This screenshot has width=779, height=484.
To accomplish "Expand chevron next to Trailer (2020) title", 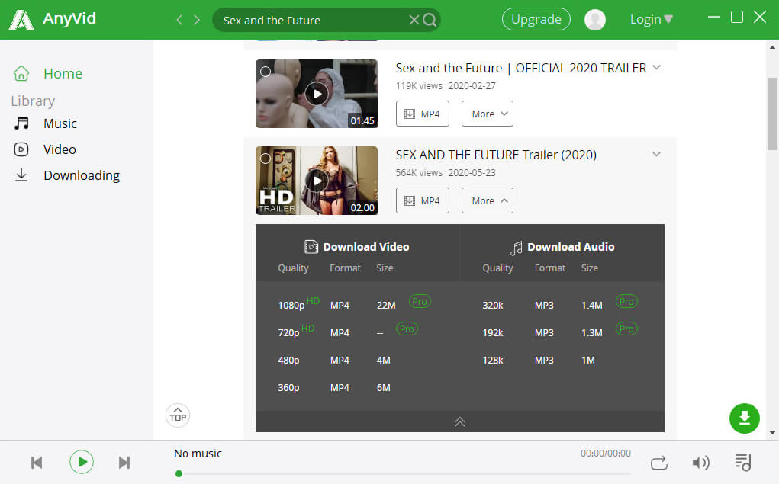I will coord(657,155).
